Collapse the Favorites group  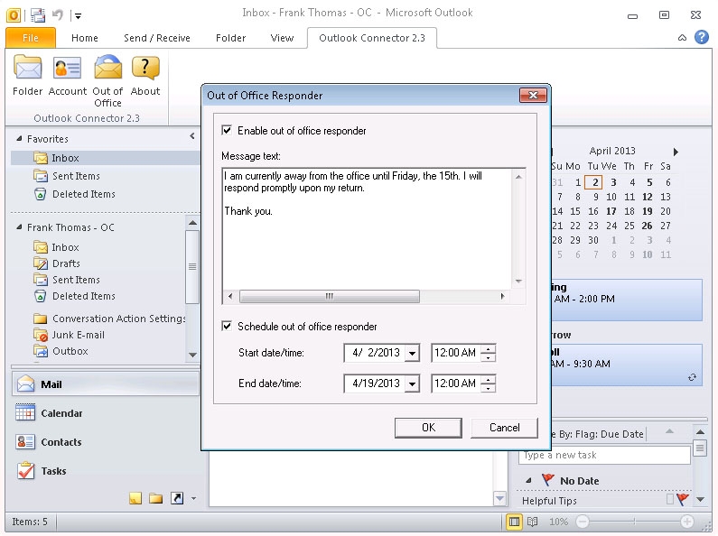[19, 138]
